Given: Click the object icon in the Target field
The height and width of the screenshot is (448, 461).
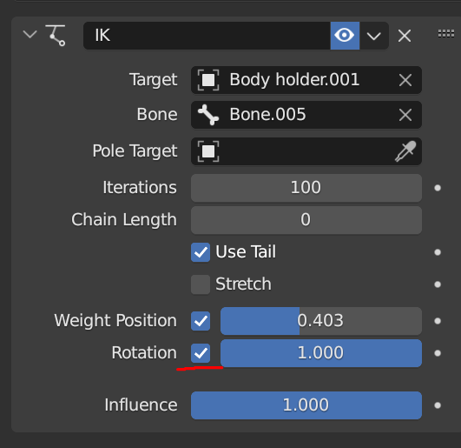Looking at the screenshot, I should coord(208,80).
